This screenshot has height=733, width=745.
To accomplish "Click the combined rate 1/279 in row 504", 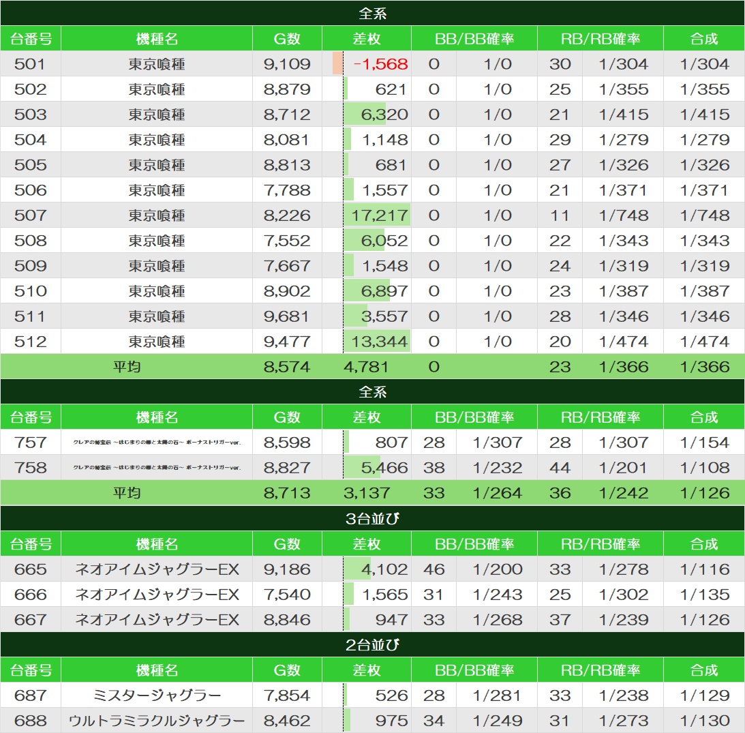I will pyautogui.click(x=704, y=140).
